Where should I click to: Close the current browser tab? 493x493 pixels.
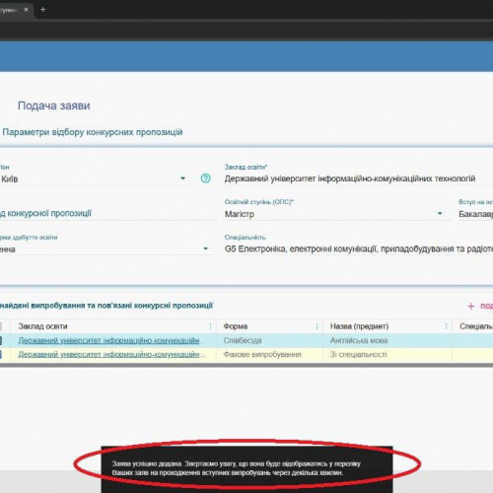point(26,10)
